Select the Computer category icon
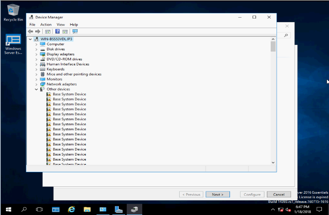This screenshot has width=329, height=215. pyautogui.click(x=43, y=44)
